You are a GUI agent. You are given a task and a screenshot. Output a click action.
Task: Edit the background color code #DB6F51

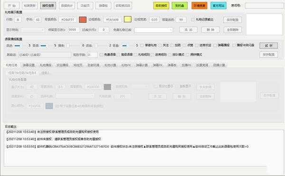(x=67, y=19)
